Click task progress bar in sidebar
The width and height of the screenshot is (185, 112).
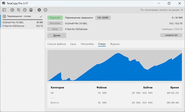[x=22, y=20]
